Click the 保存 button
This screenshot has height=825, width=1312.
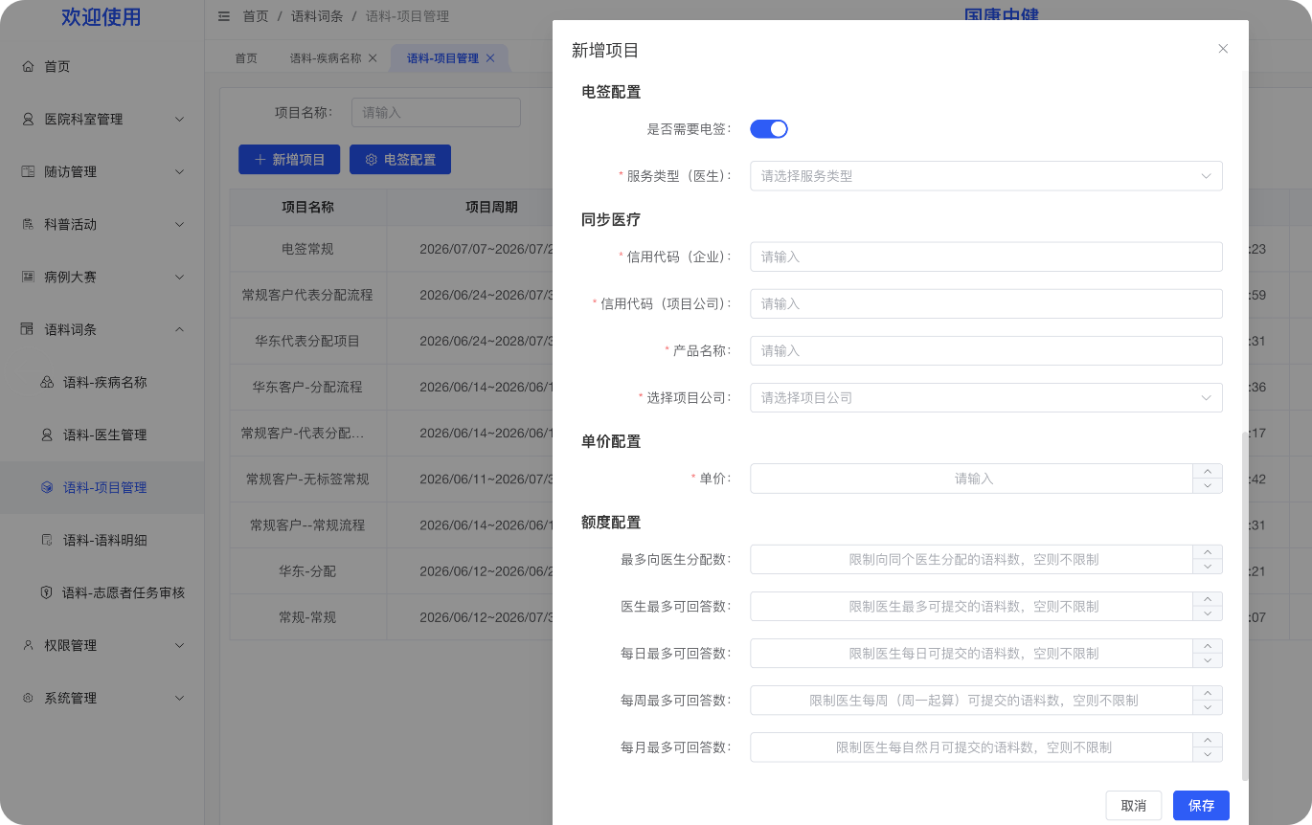click(x=1201, y=806)
